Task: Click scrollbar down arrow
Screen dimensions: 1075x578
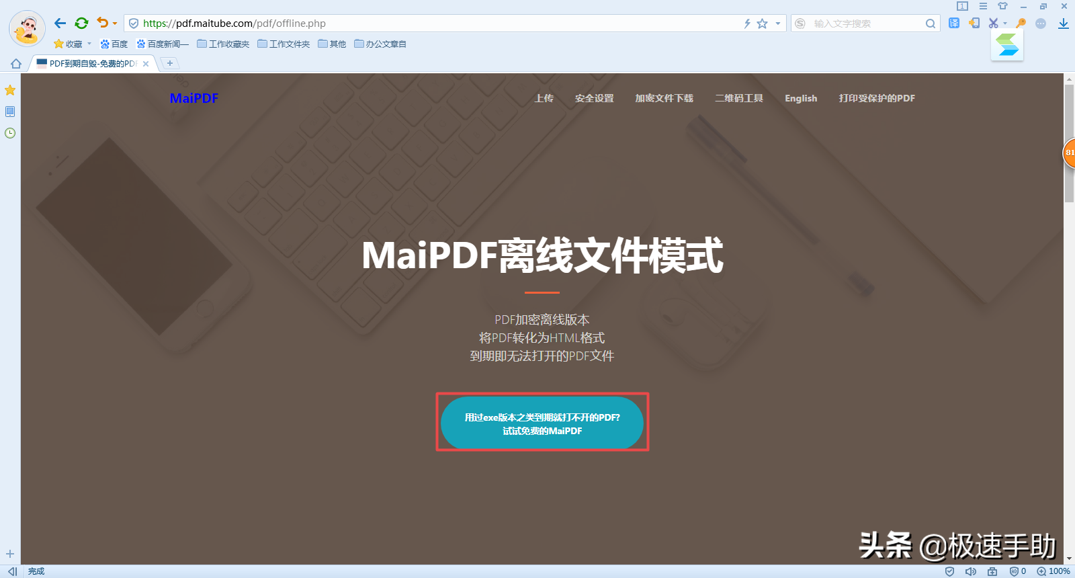Action: coord(1069,559)
